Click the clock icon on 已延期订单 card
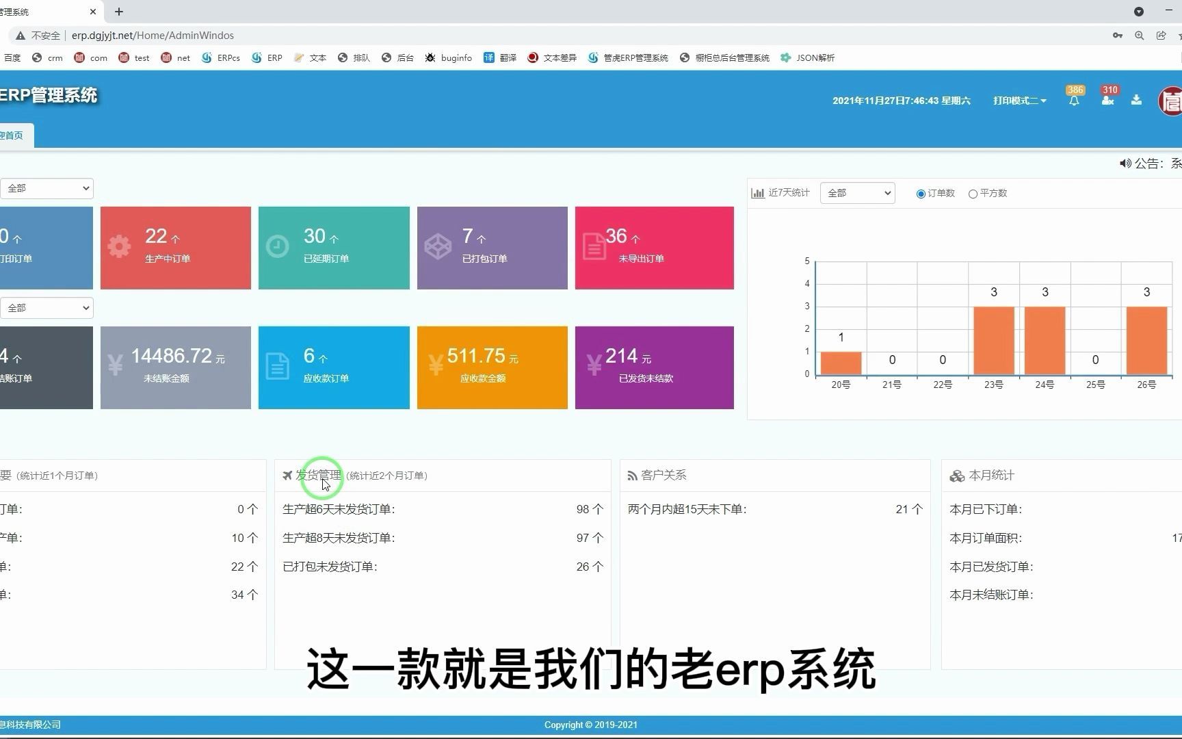 coord(277,246)
